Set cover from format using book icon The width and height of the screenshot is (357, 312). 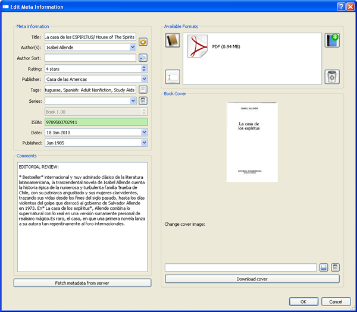(172, 40)
